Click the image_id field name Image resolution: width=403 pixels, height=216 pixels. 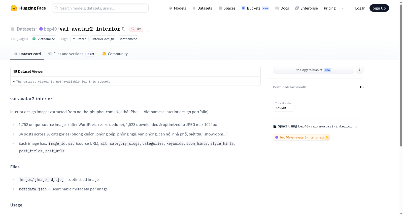coord(57,143)
